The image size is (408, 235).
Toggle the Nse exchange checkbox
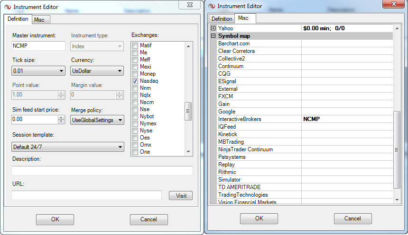pyautogui.click(x=135, y=109)
